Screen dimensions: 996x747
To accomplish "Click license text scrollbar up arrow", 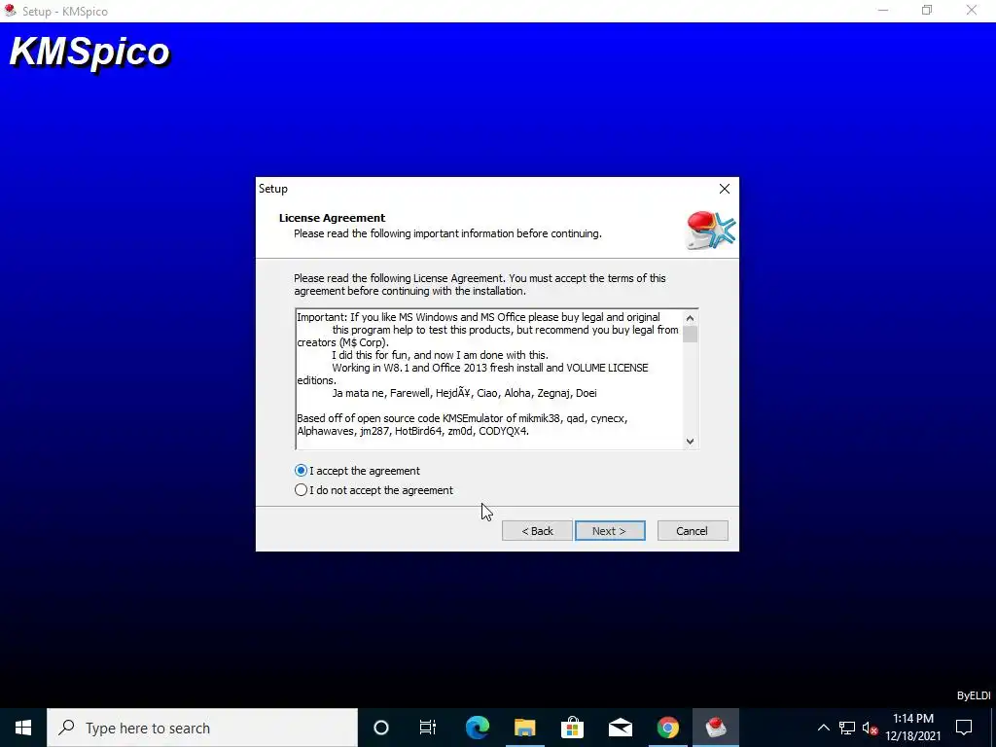I will click(x=690, y=318).
